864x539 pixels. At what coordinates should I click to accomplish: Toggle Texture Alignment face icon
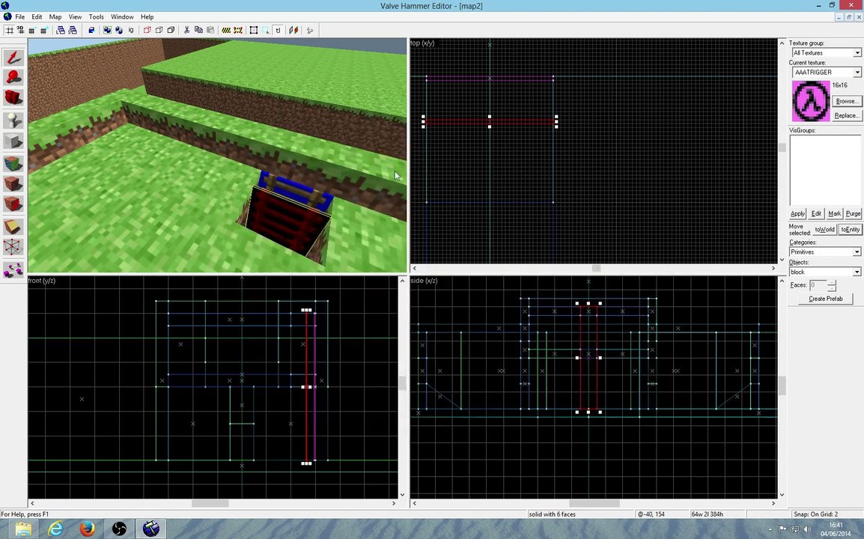(293, 30)
